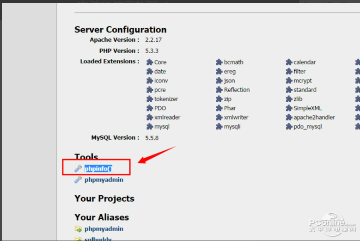Click the SimpleXML extension name

point(308,108)
